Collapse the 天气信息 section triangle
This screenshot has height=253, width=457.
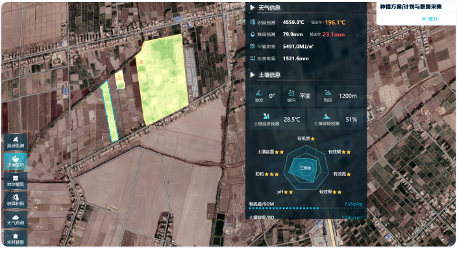(x=253, y=8)
